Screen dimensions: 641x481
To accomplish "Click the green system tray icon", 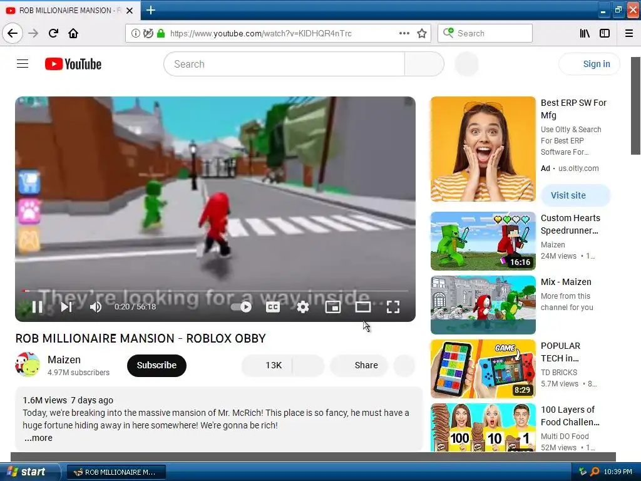I will pyautogui.click(x=583, y=472).
